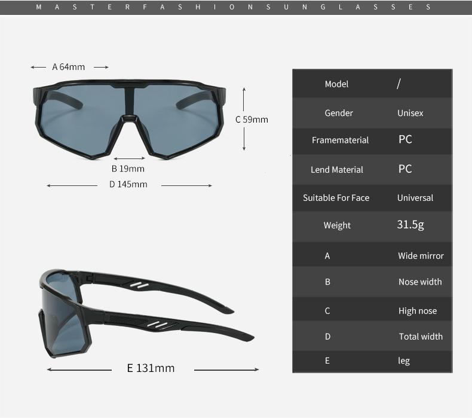Viewport: 472px width, 418px height.
Task: Click the 'Lend Material' label cell
Action: [x=337, y=169]
